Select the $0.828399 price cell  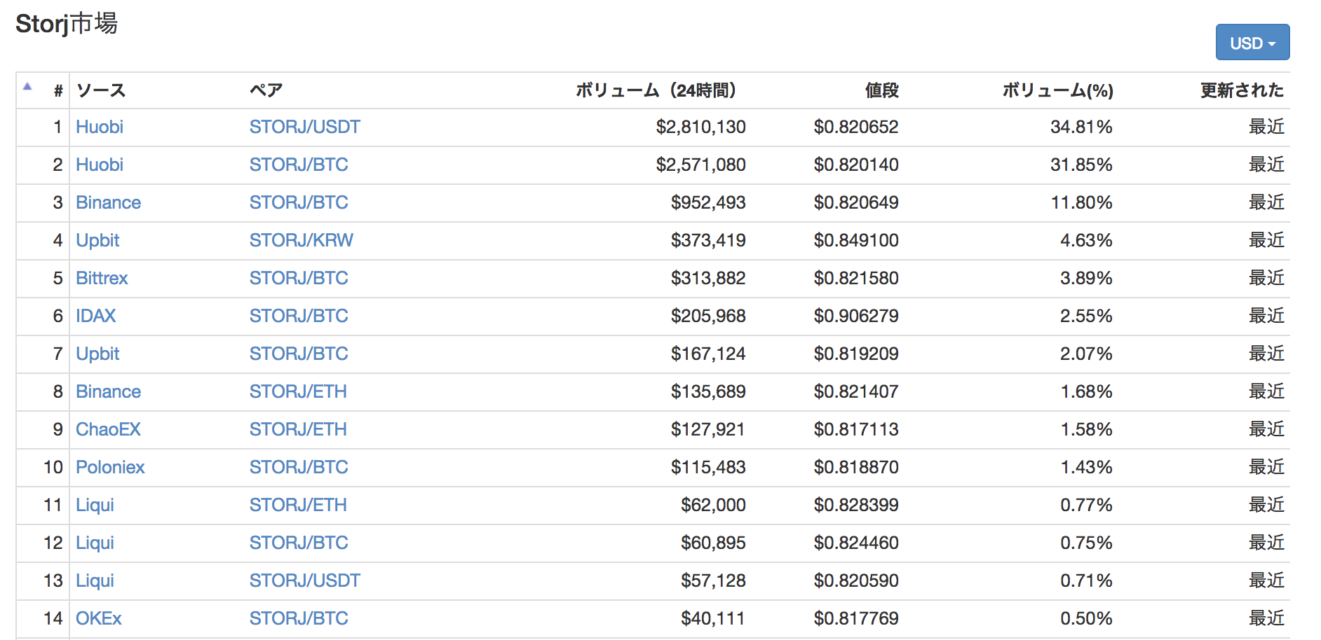(856, 505)
